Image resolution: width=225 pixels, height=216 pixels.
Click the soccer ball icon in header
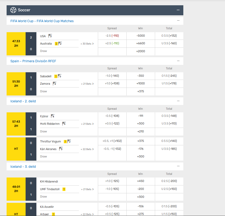click(13, 10)
